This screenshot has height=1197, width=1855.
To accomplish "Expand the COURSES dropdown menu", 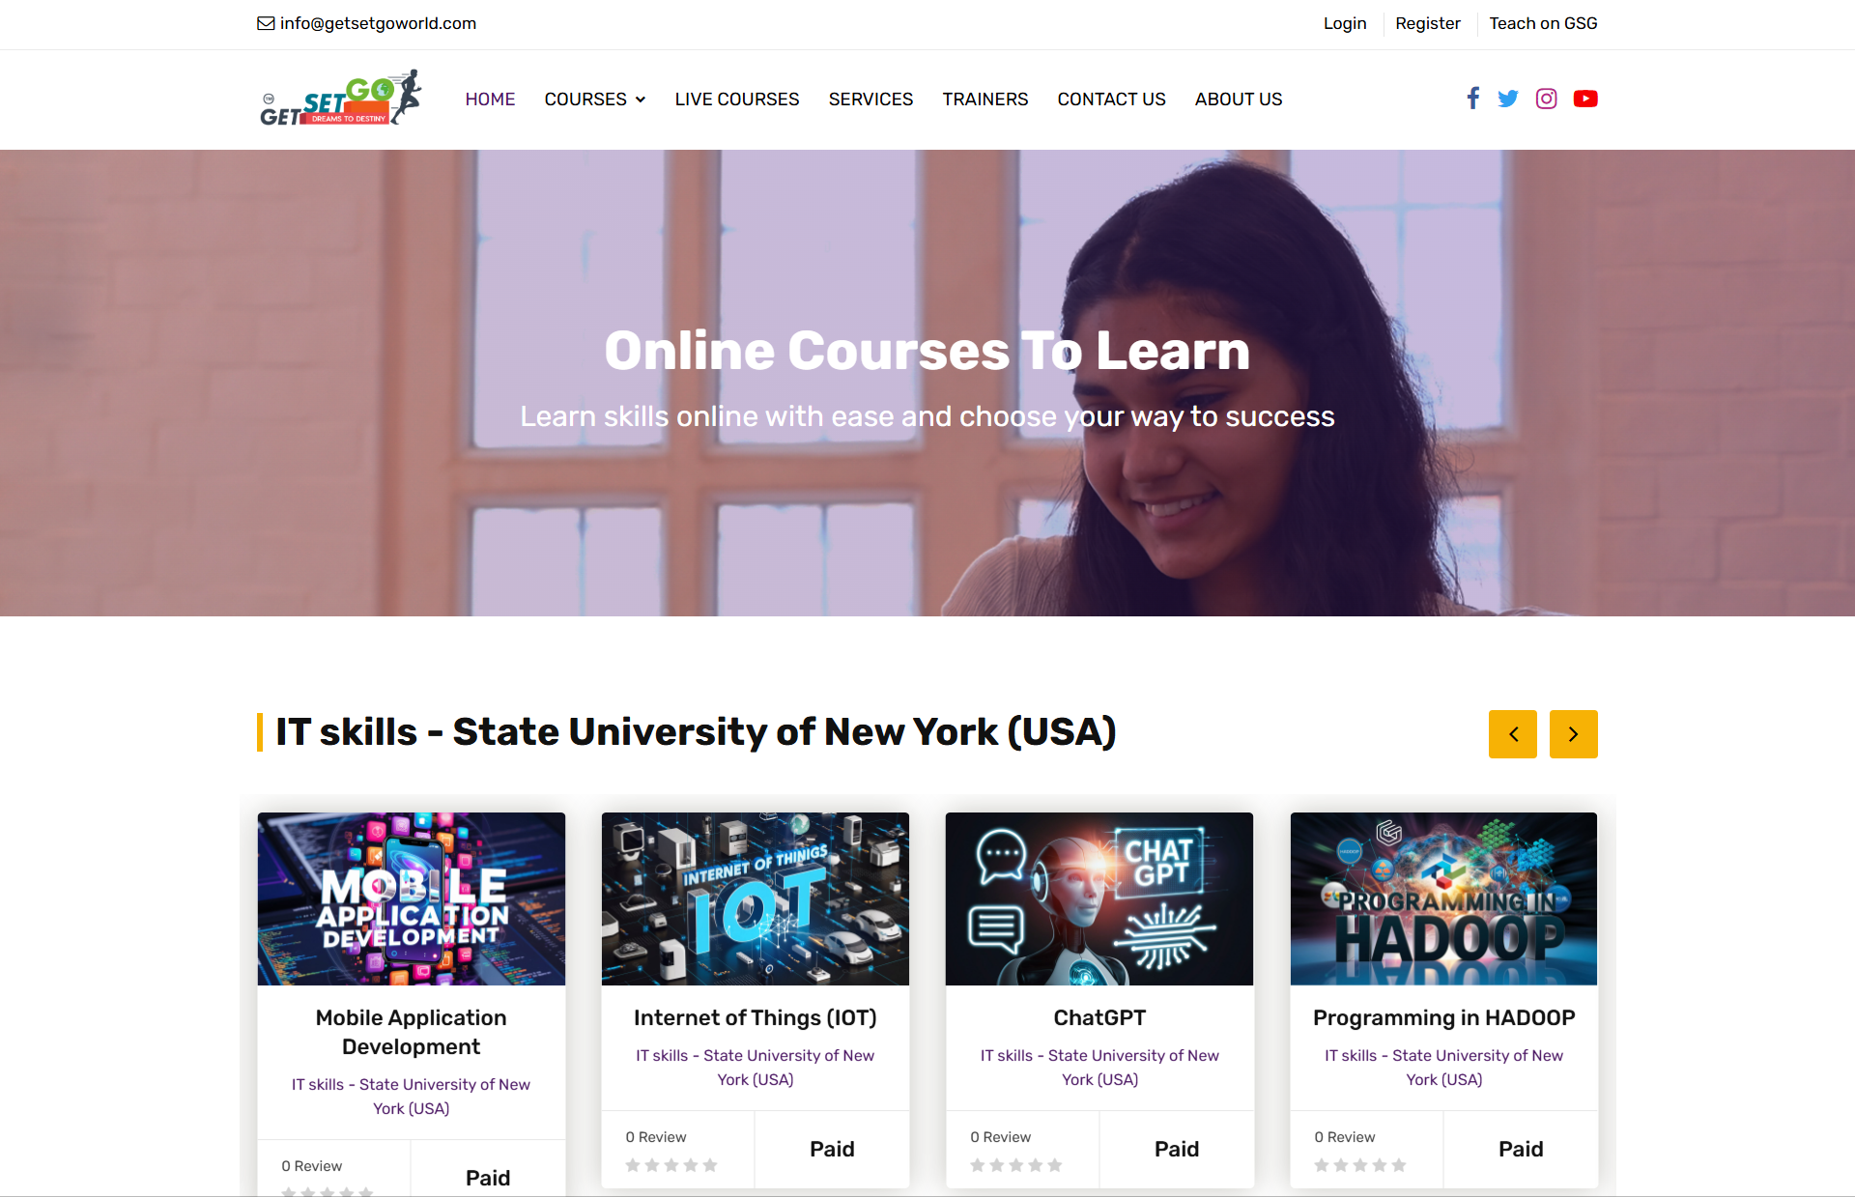I will pos(594,100).
